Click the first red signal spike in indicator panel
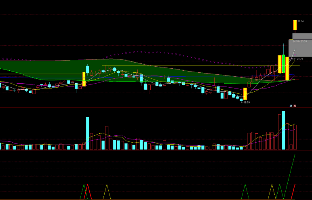Screen dimensions: 312x200 click(x=88, y=192)
